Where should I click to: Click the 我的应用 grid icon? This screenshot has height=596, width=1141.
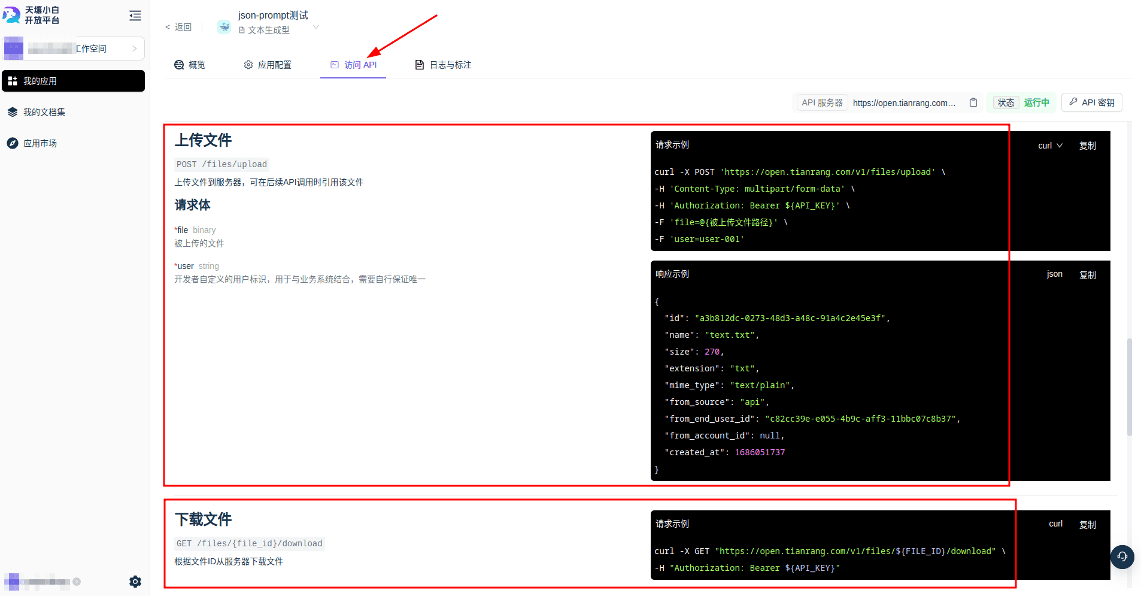coord(13,81)
